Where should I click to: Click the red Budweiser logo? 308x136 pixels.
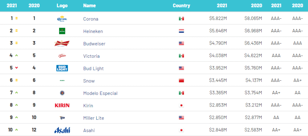62,44
